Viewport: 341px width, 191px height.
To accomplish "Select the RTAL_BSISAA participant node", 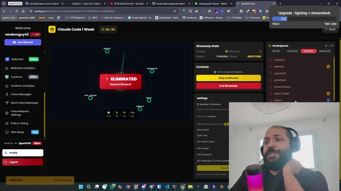I will click(x=91, y=98).
